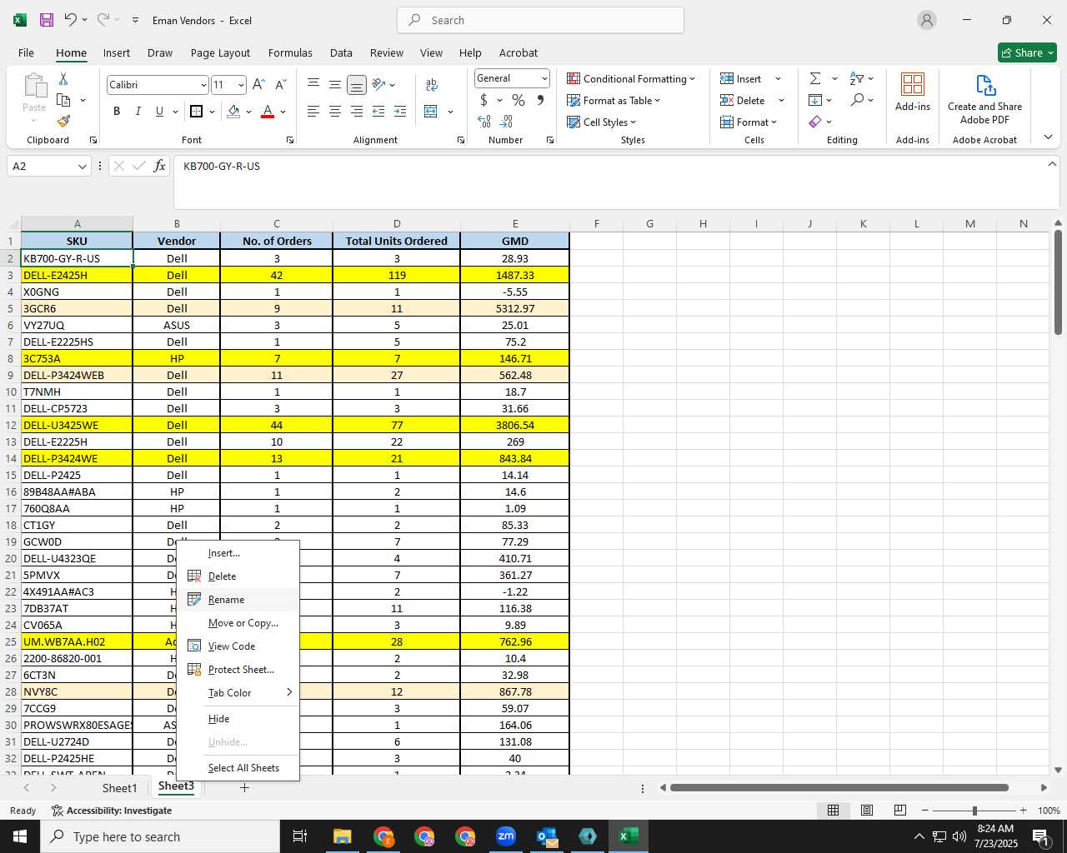
Task: Toggle Bold formatting
Action: pos(117,111)
